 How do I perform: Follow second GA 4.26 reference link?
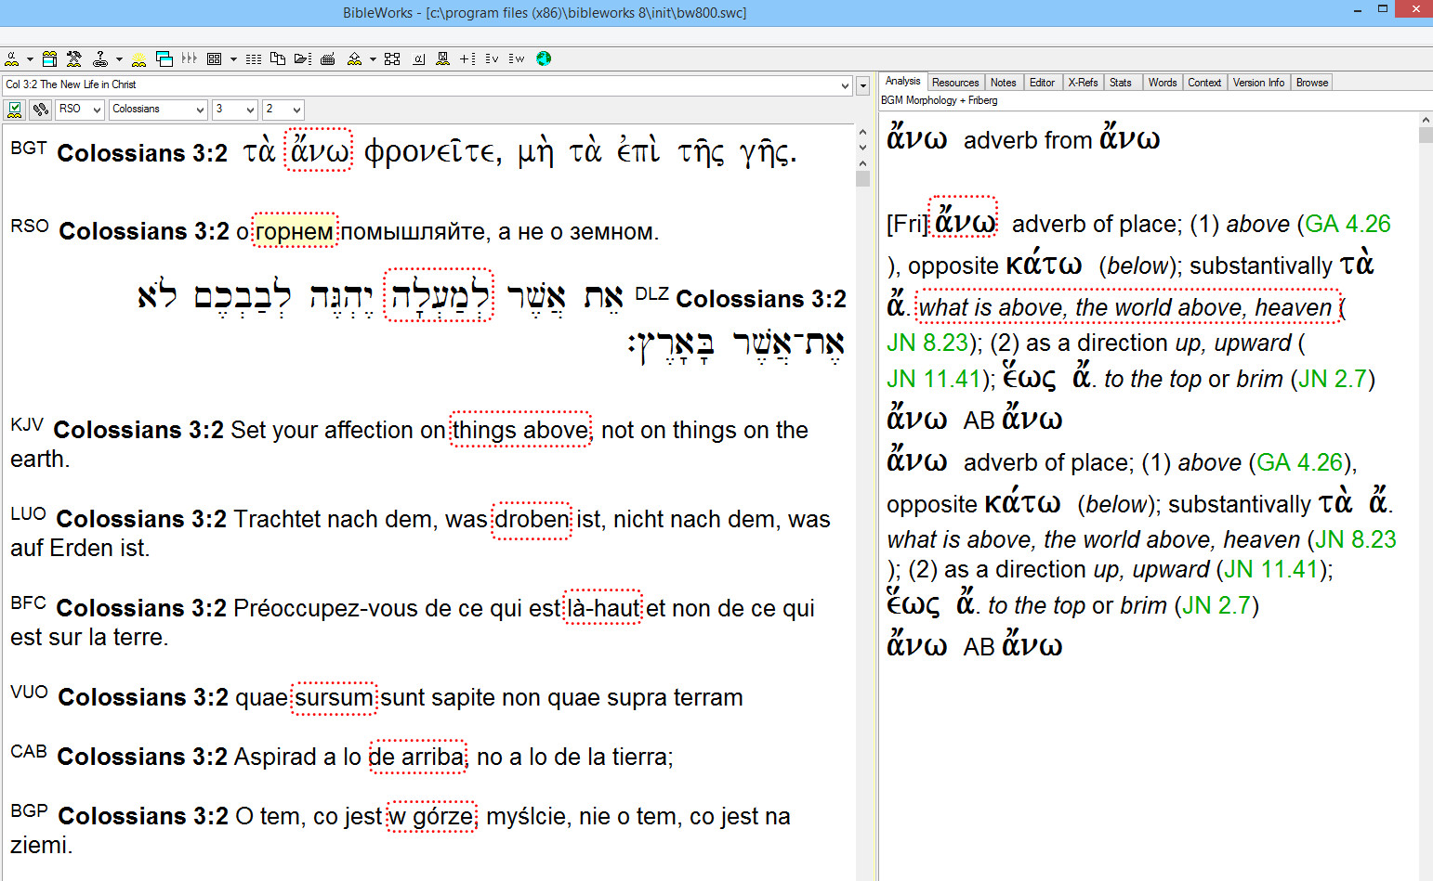[1300, 463]
